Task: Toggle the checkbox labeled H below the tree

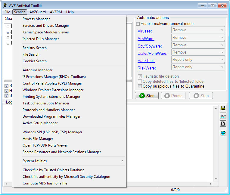Action: coord(6,91)
